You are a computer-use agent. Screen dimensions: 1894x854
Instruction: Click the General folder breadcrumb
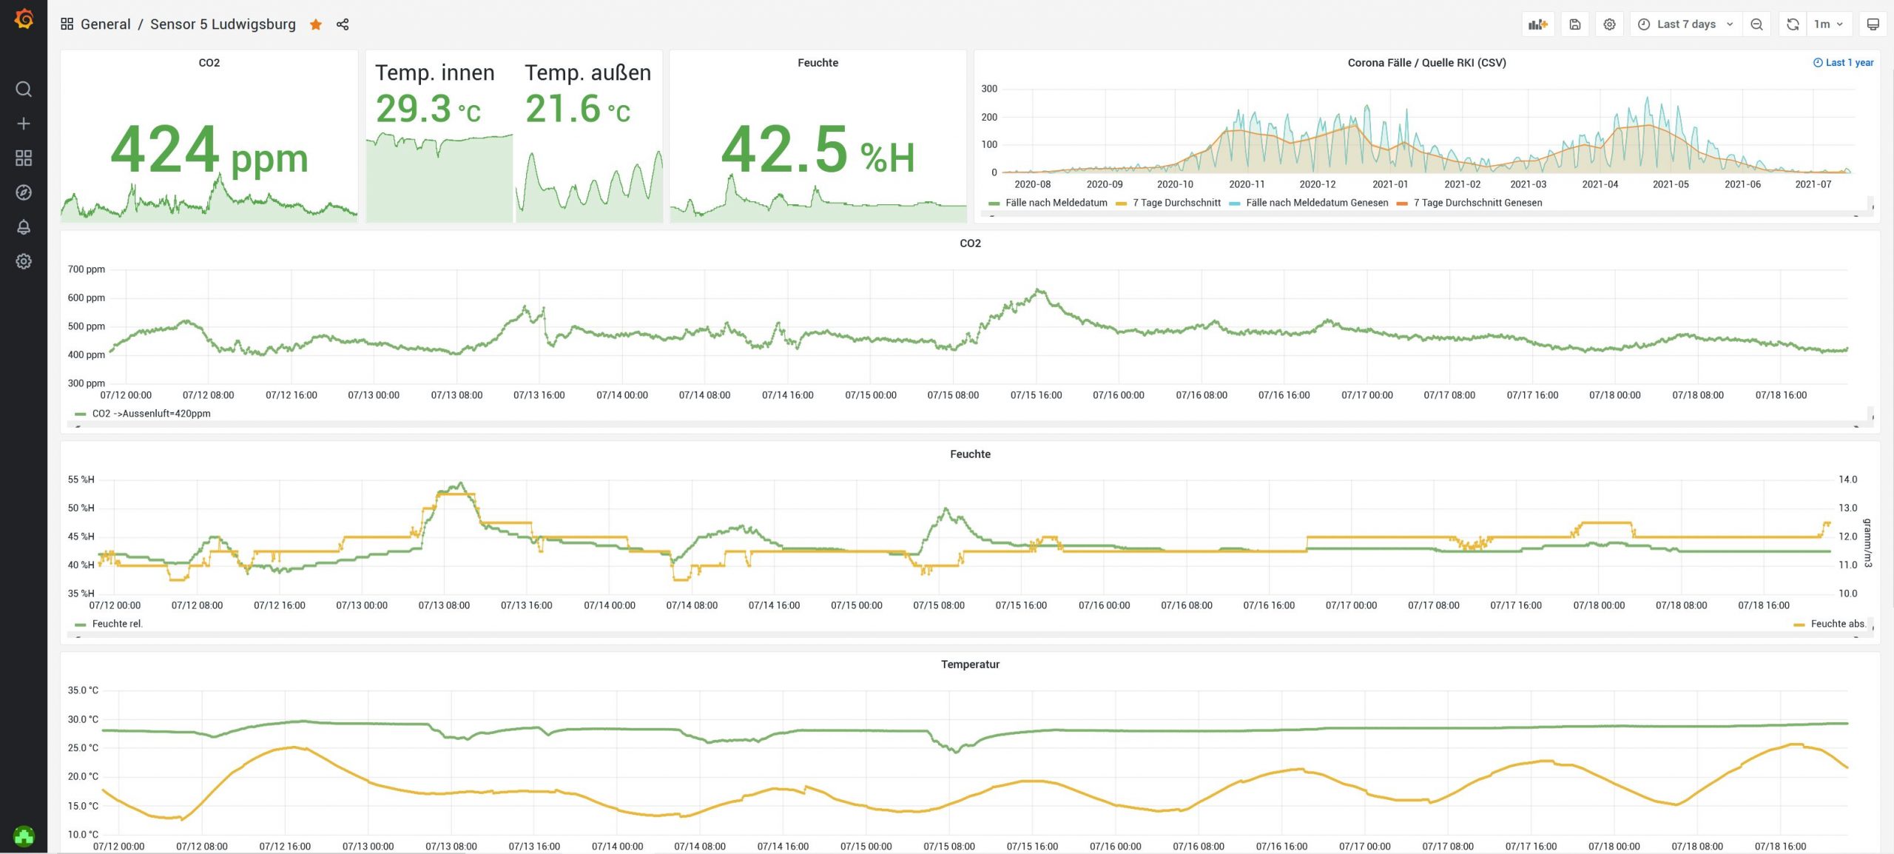tap(105, 24)
